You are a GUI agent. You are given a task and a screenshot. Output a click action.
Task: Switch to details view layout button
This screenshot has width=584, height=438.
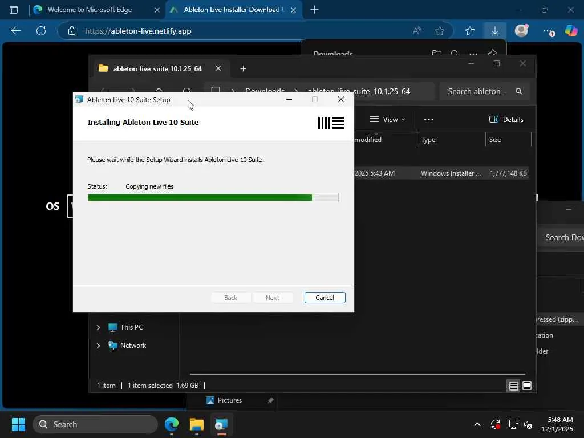point(514,386)
